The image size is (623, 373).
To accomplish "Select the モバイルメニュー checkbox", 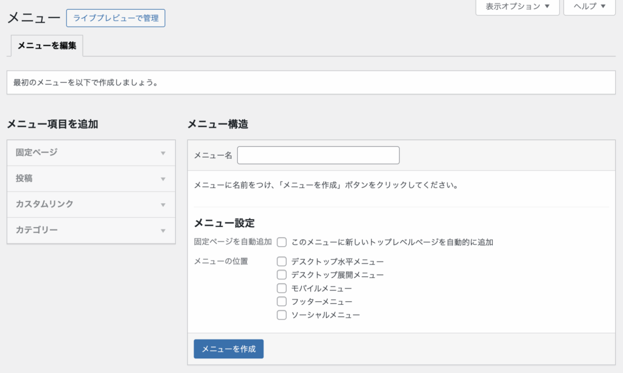I will 282,288.
